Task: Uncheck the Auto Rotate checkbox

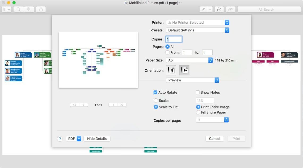Action: click(x=155, y=93)
